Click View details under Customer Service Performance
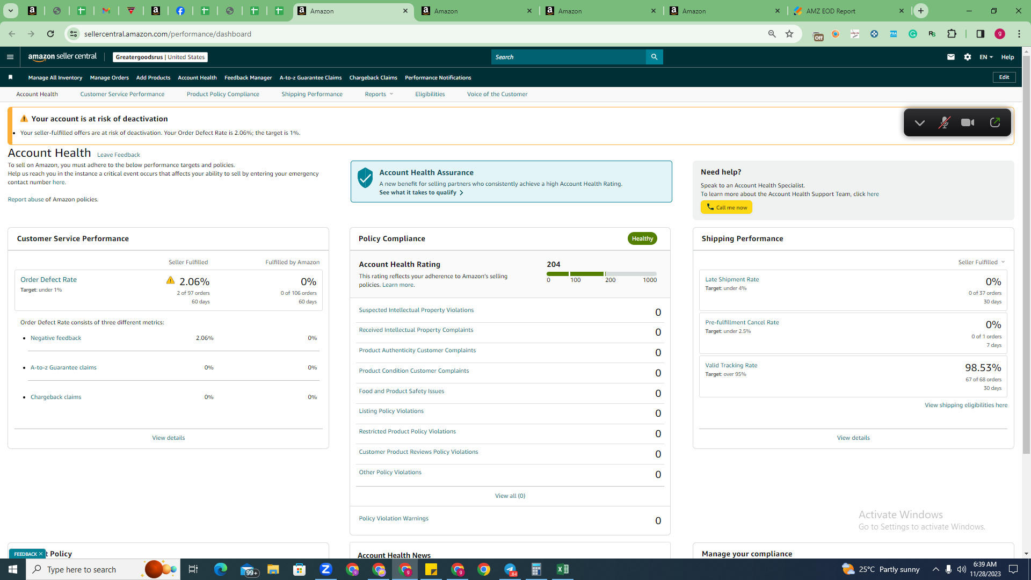 [169, 438]
